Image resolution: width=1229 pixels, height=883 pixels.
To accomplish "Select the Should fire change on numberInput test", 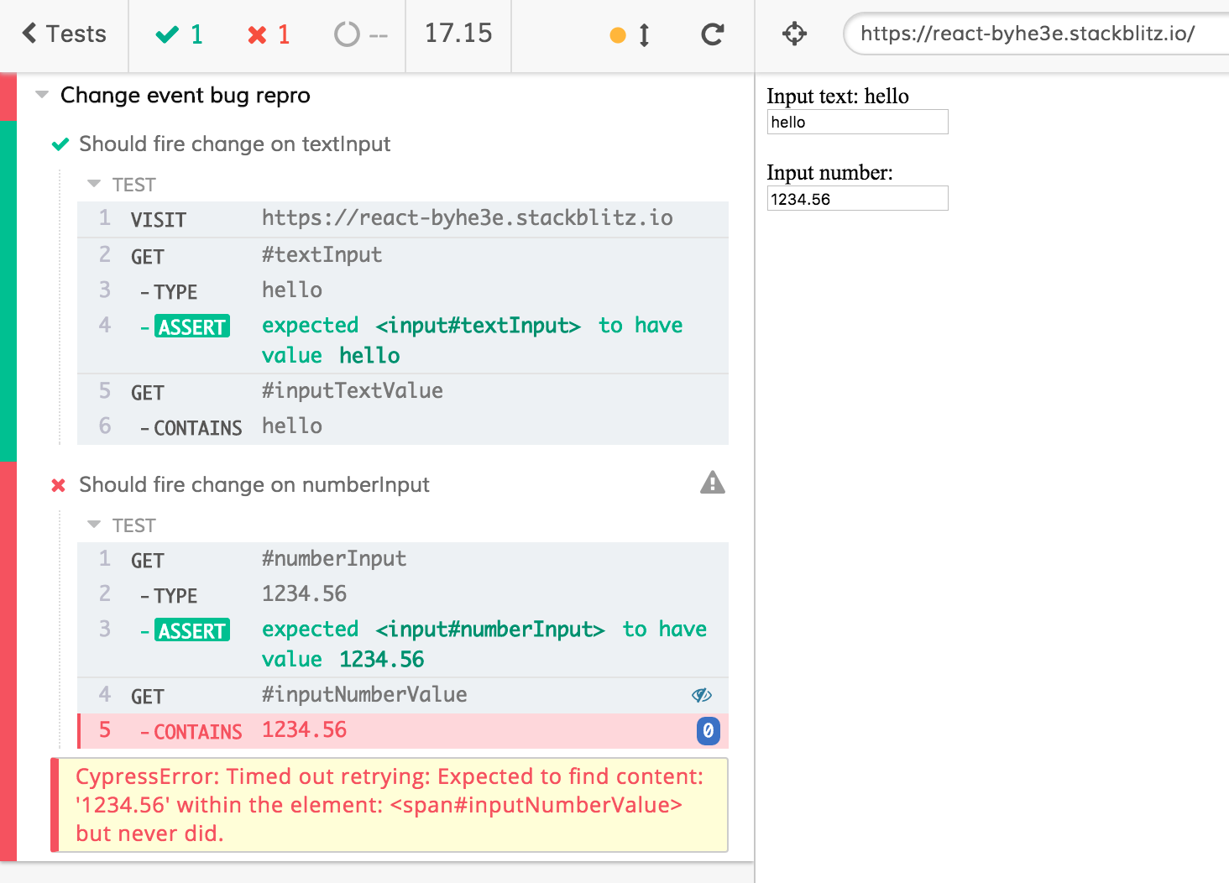I will (254, 485).
